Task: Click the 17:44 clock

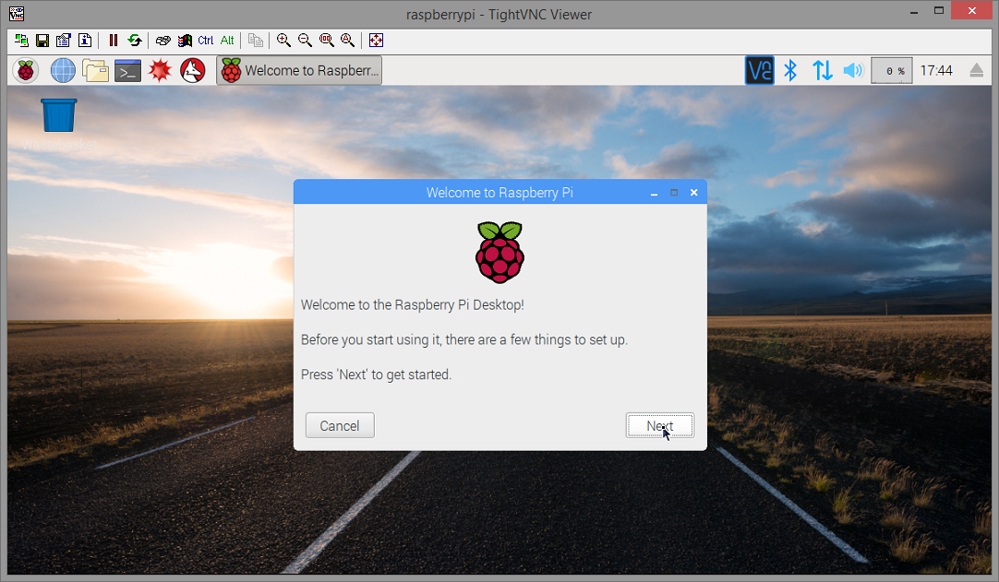Action: coord(936,71)
